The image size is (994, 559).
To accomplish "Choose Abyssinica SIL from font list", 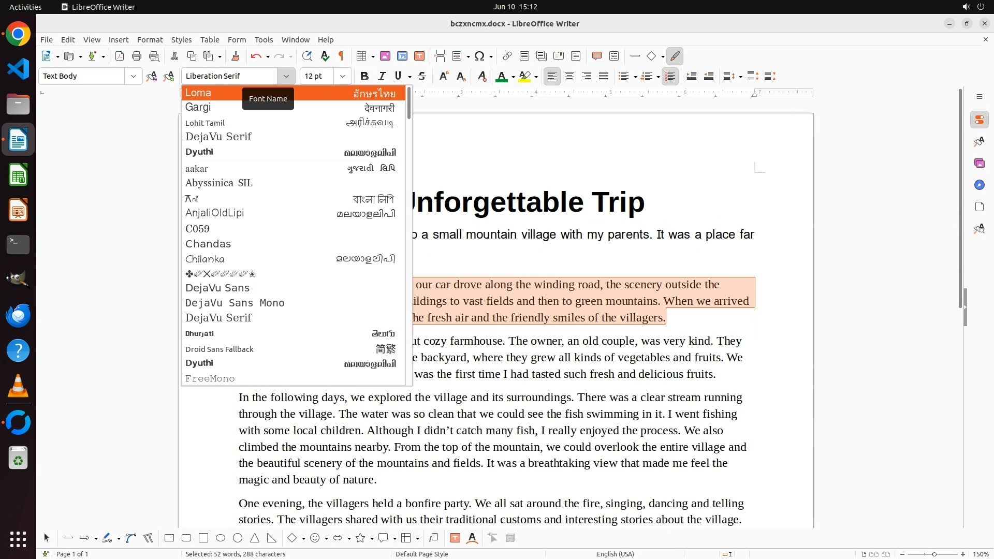I will pyautogui.click(x=218, y=183).
